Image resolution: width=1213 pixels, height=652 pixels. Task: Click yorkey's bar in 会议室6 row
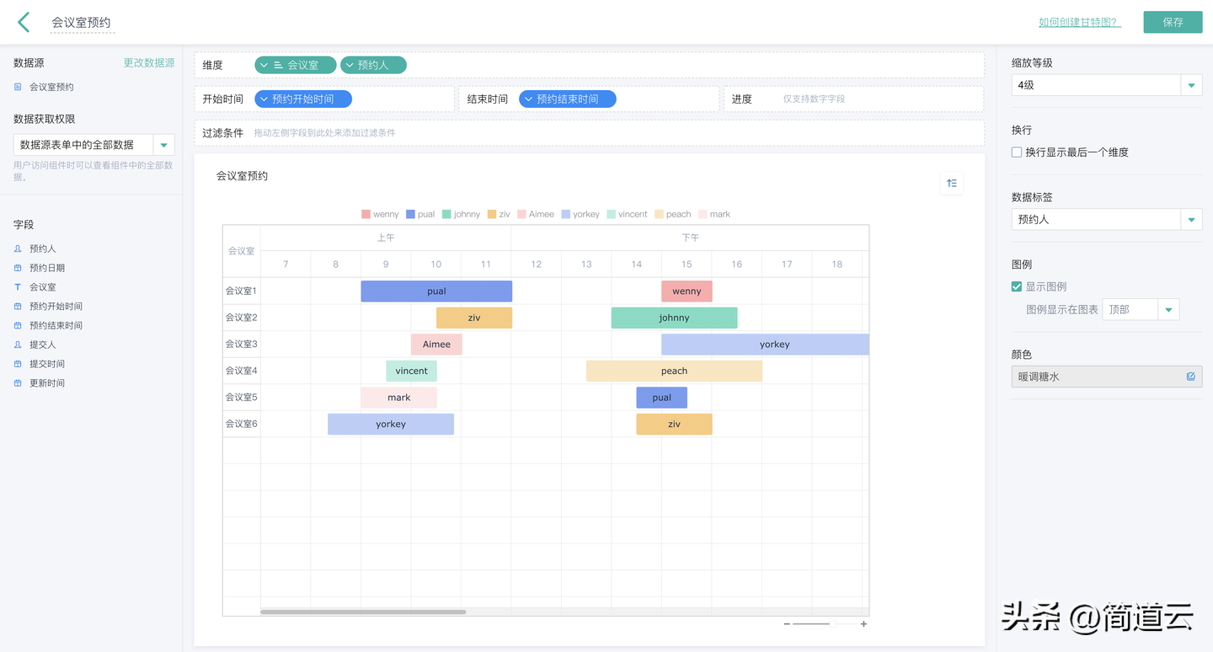coord(391,424)
